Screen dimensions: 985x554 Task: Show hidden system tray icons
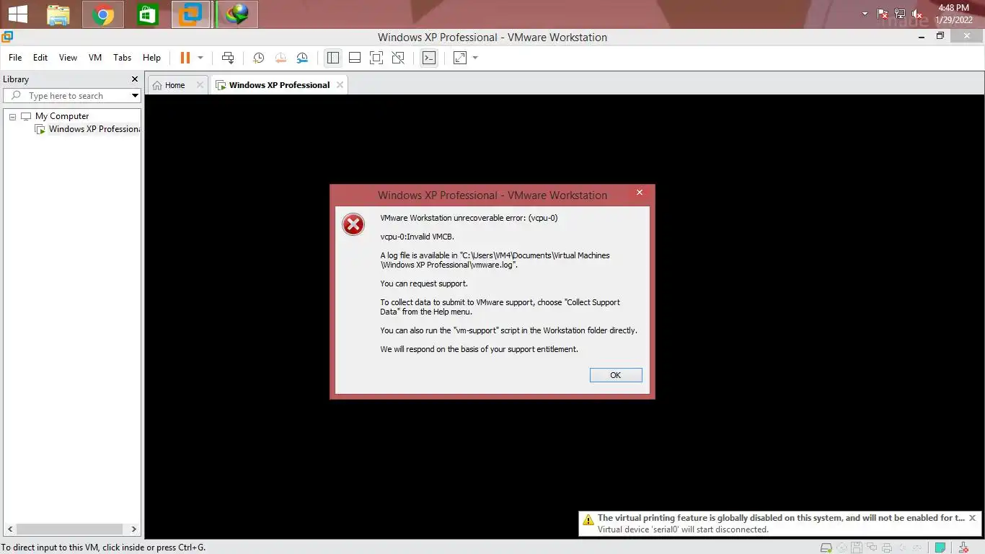(865, 14)
